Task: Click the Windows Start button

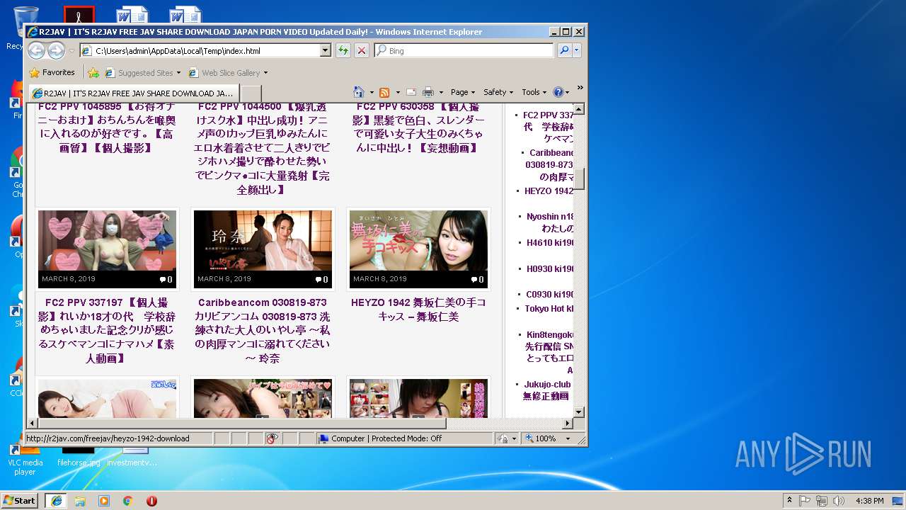Action: pyautogui.click(x=20, y=501)
